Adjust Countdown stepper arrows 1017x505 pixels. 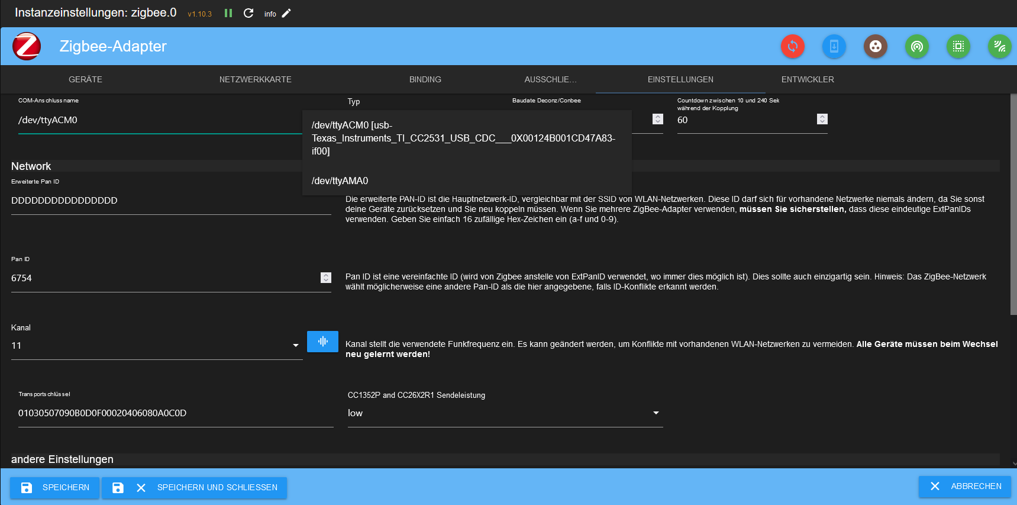coord(822,119)
